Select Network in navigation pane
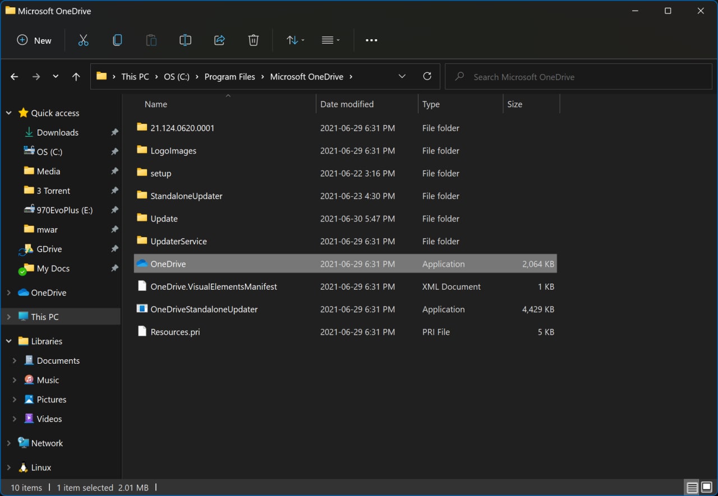 click(x=47, y=443)
